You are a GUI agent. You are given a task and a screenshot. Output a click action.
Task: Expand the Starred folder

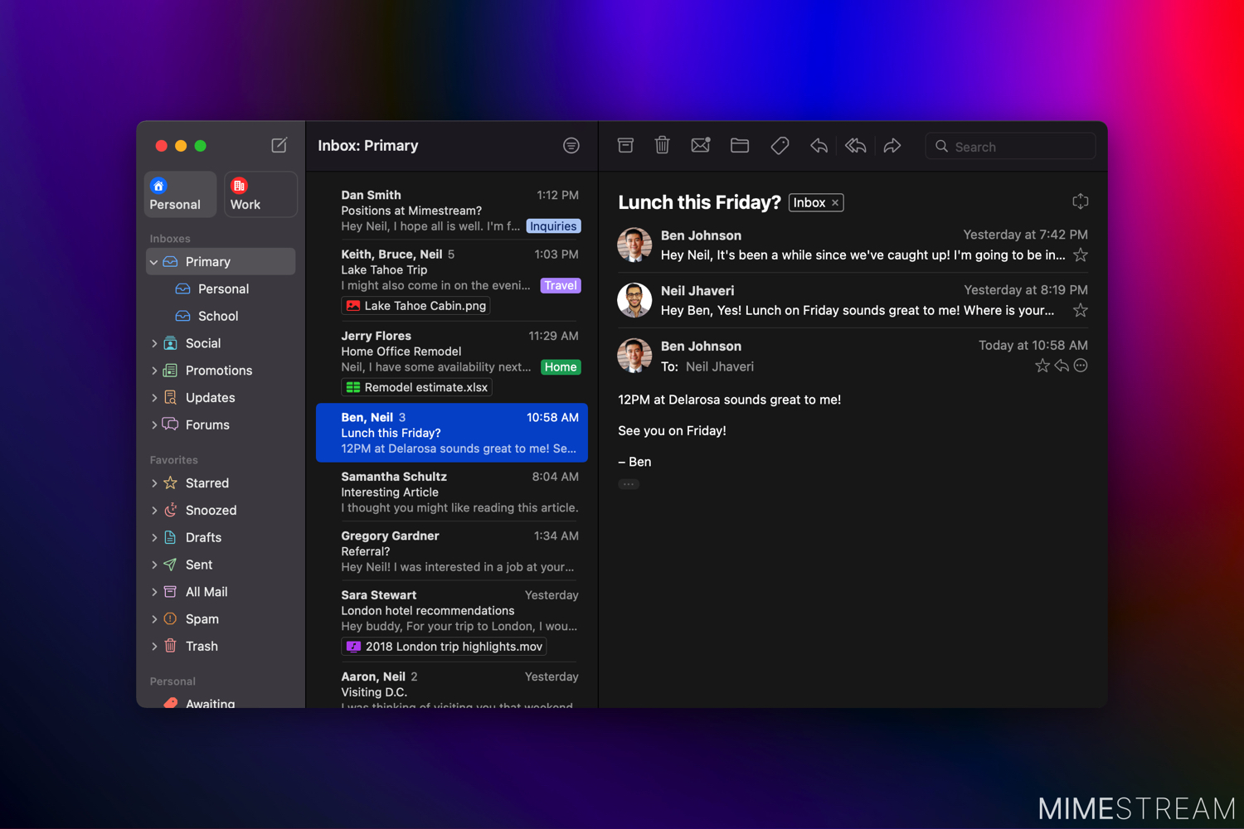[x=154, y=483]
